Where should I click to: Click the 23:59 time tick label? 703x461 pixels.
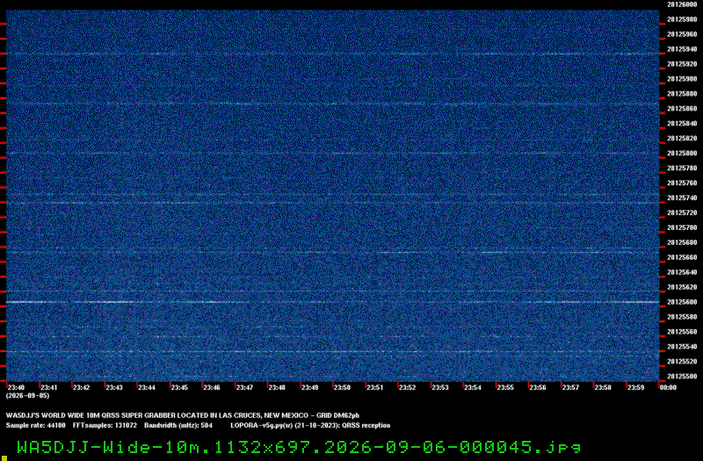(x=635, y=387)
